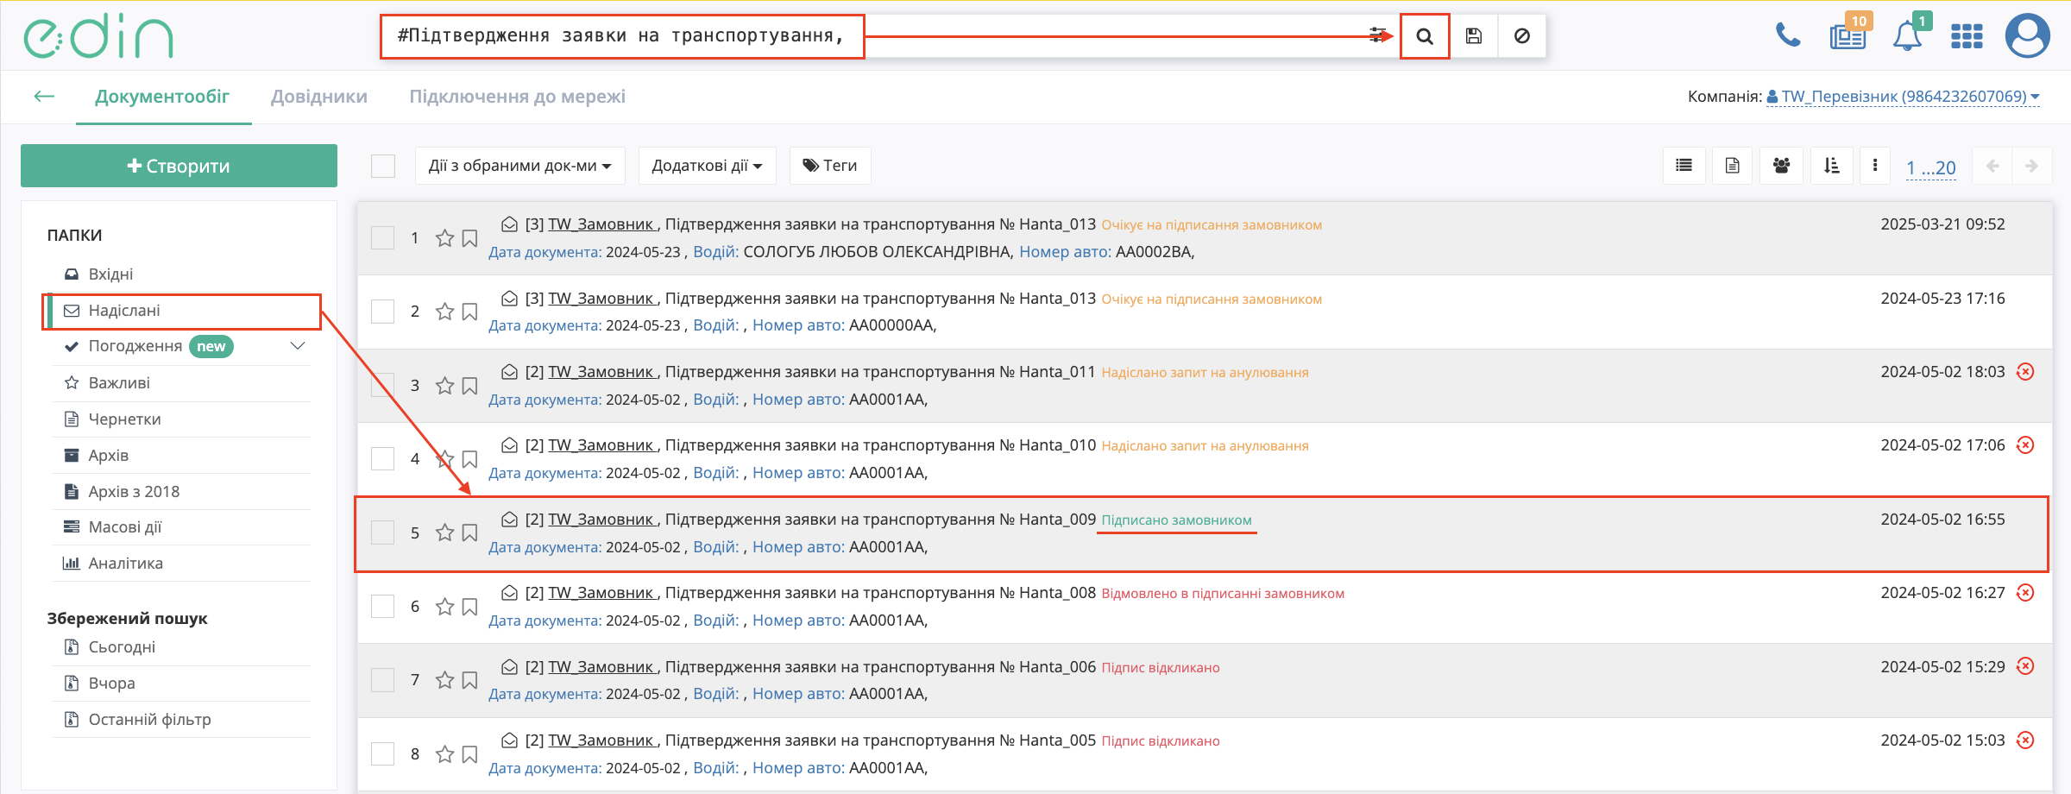
Task: Star document Hanta_009 in row 5
Action: (444, 532)
